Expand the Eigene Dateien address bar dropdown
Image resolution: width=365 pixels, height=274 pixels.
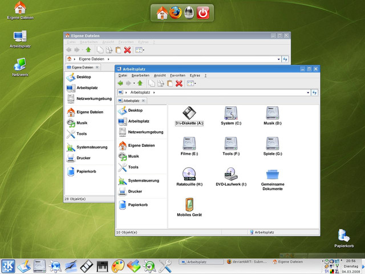[278, 59]
